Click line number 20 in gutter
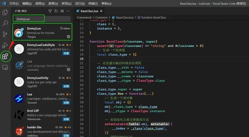The height and width of the screenshot is (137, 249). [x=82, y=58]
